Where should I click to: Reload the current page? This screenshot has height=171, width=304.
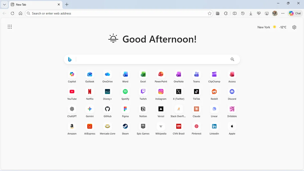(12, 14)
